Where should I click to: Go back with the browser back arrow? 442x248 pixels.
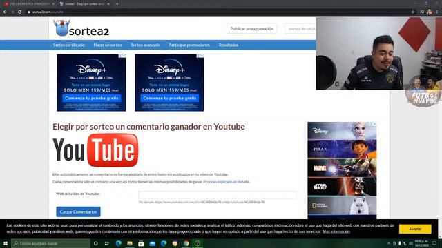tap(5, 12)
